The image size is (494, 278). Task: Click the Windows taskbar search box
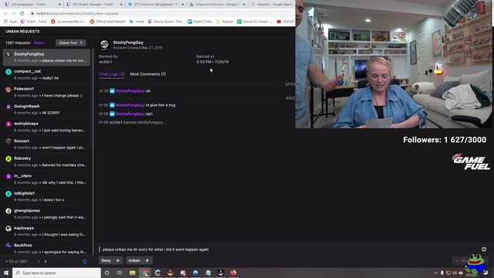point(56,273)
